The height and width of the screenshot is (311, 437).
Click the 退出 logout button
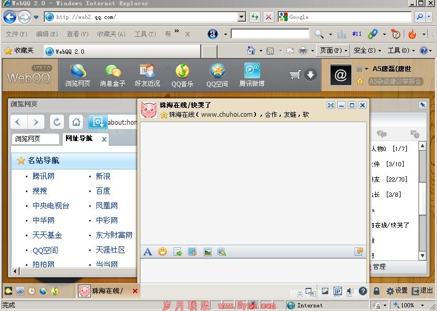(x=422, y=291)
